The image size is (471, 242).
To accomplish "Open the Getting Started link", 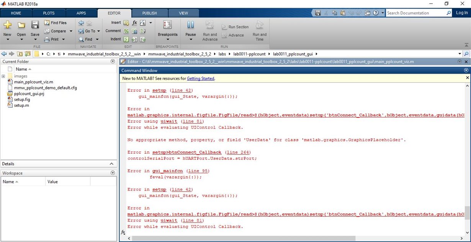I will click(201, 78).
